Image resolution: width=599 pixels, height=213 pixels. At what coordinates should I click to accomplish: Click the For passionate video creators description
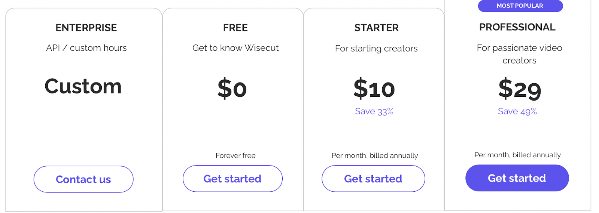click(520, 54)
